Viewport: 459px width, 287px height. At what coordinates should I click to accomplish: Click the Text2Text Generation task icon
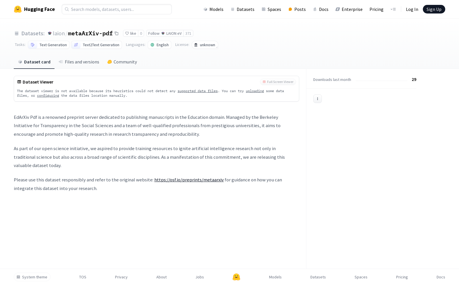point(76,45)
